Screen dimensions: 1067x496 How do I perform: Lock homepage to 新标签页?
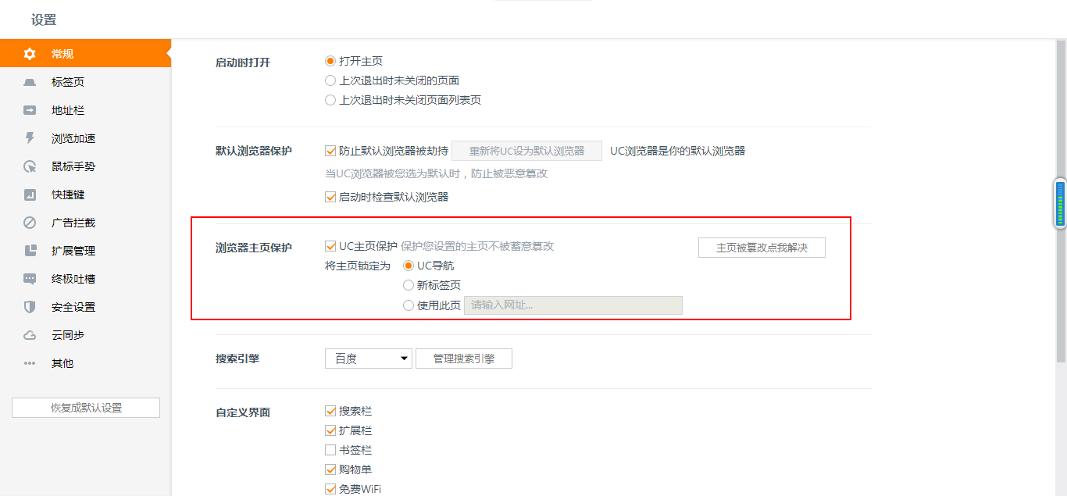409,285
